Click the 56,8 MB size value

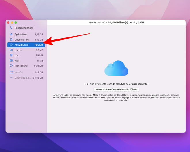39,66
